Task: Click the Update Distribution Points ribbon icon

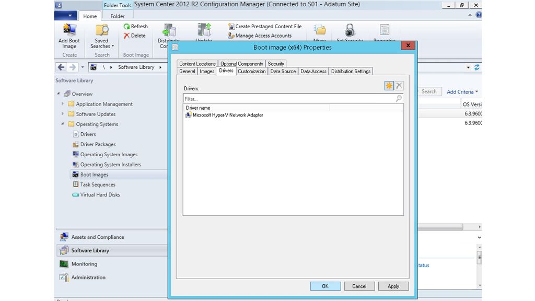Action: pyautogui.click(x=204, y=30)
